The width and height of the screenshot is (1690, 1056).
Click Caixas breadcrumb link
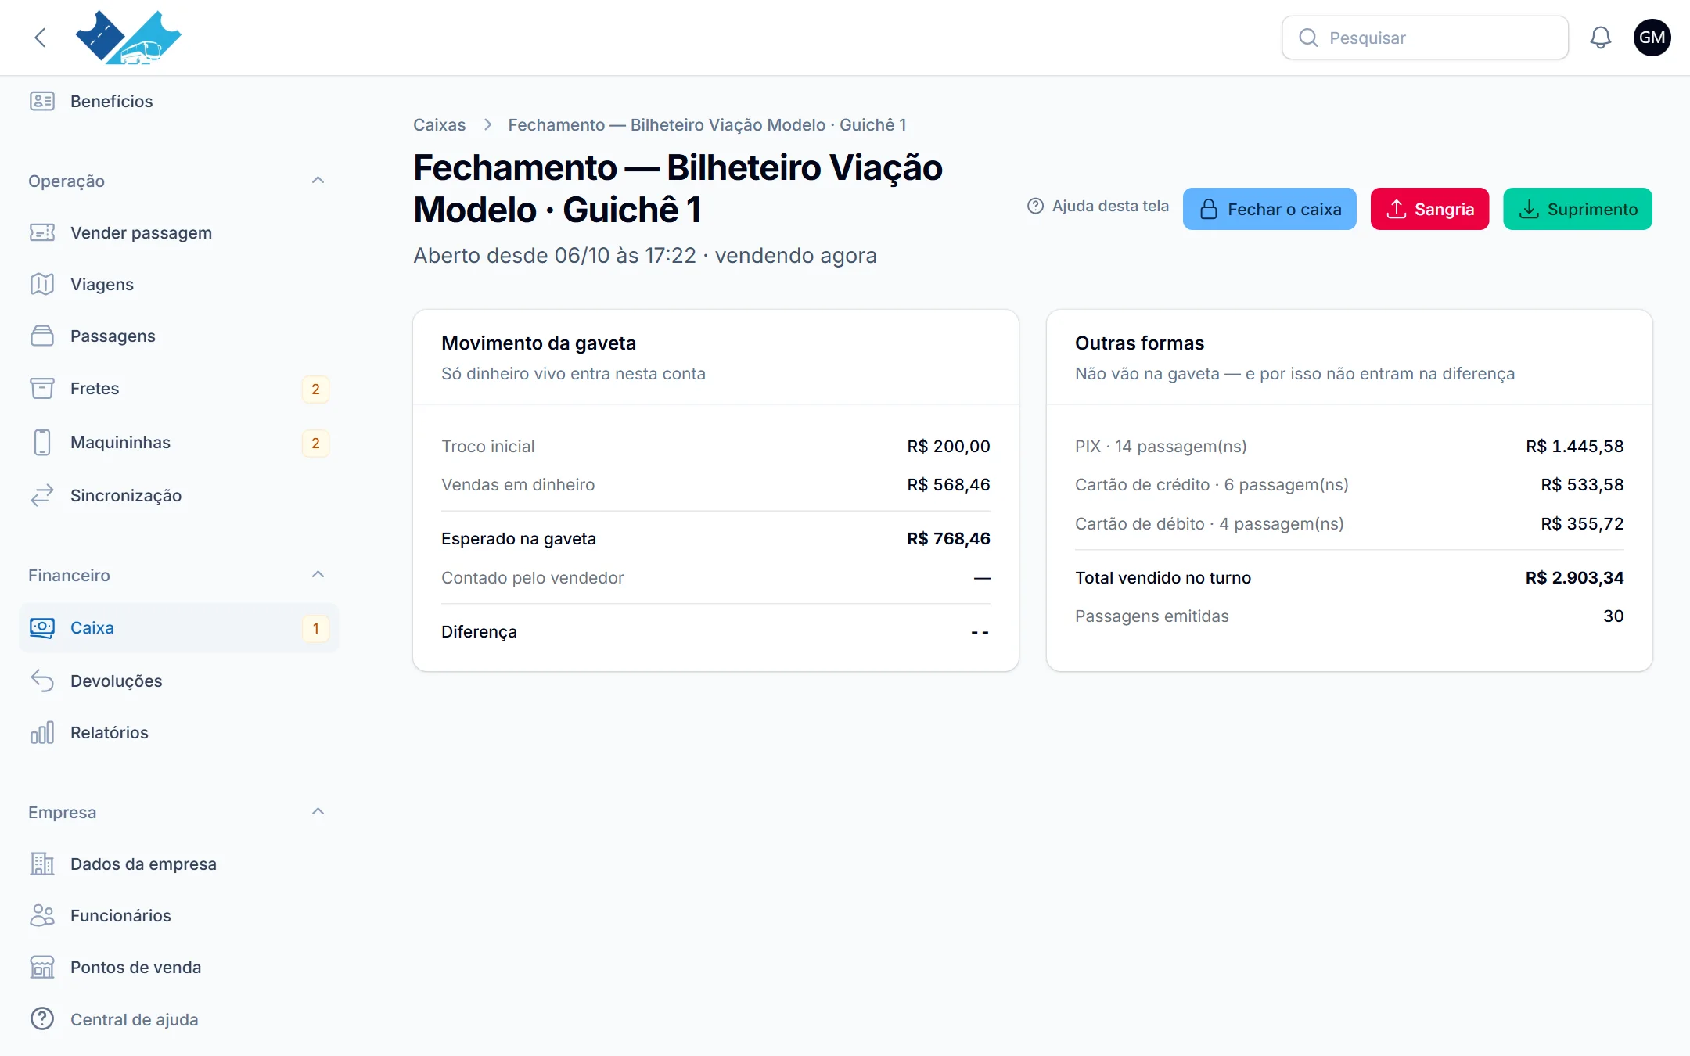(x=439, y=125)
